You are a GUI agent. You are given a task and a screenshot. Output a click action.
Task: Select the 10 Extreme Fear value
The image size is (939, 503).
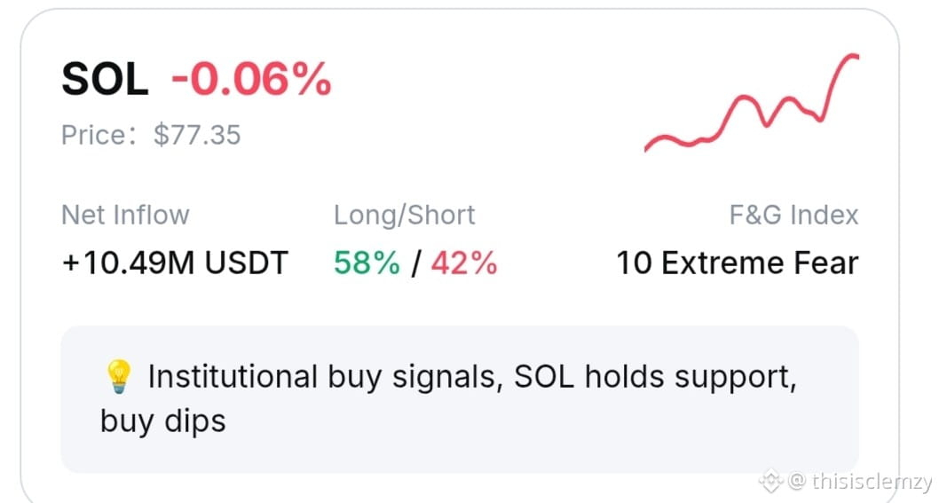point(738,263)
